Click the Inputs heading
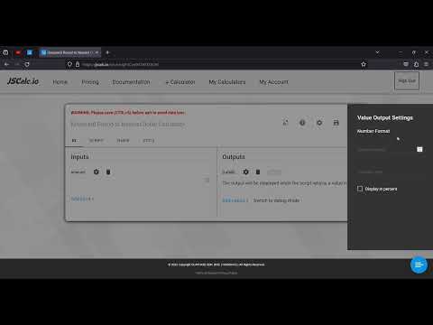The width and height of the screenshot is (433, 325). (79, 157)
